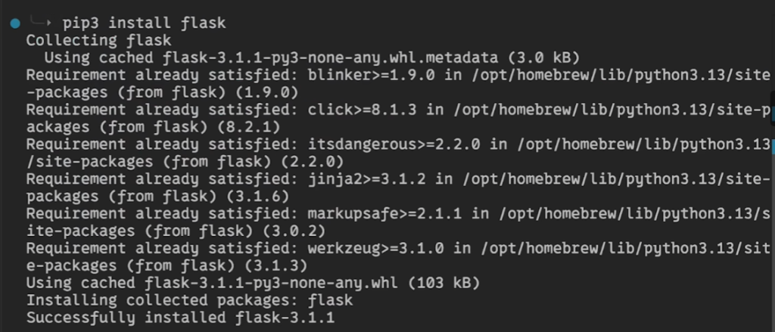Click the 'pip3 install flask' command text
The width and height of the screenshot is (775, 332).
[x=144, y=23]
